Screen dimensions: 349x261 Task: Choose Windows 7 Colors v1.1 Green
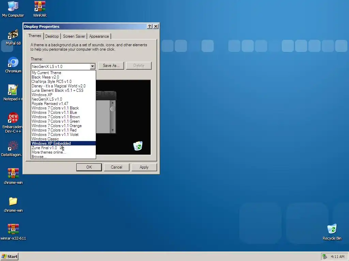[63, 121]
